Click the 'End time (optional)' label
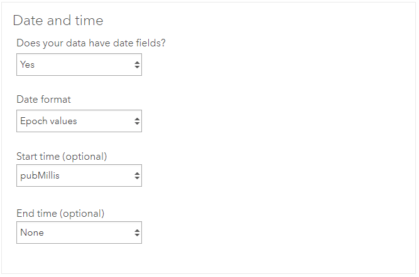Viewport: 419px width, 277px height. point(60,213)
